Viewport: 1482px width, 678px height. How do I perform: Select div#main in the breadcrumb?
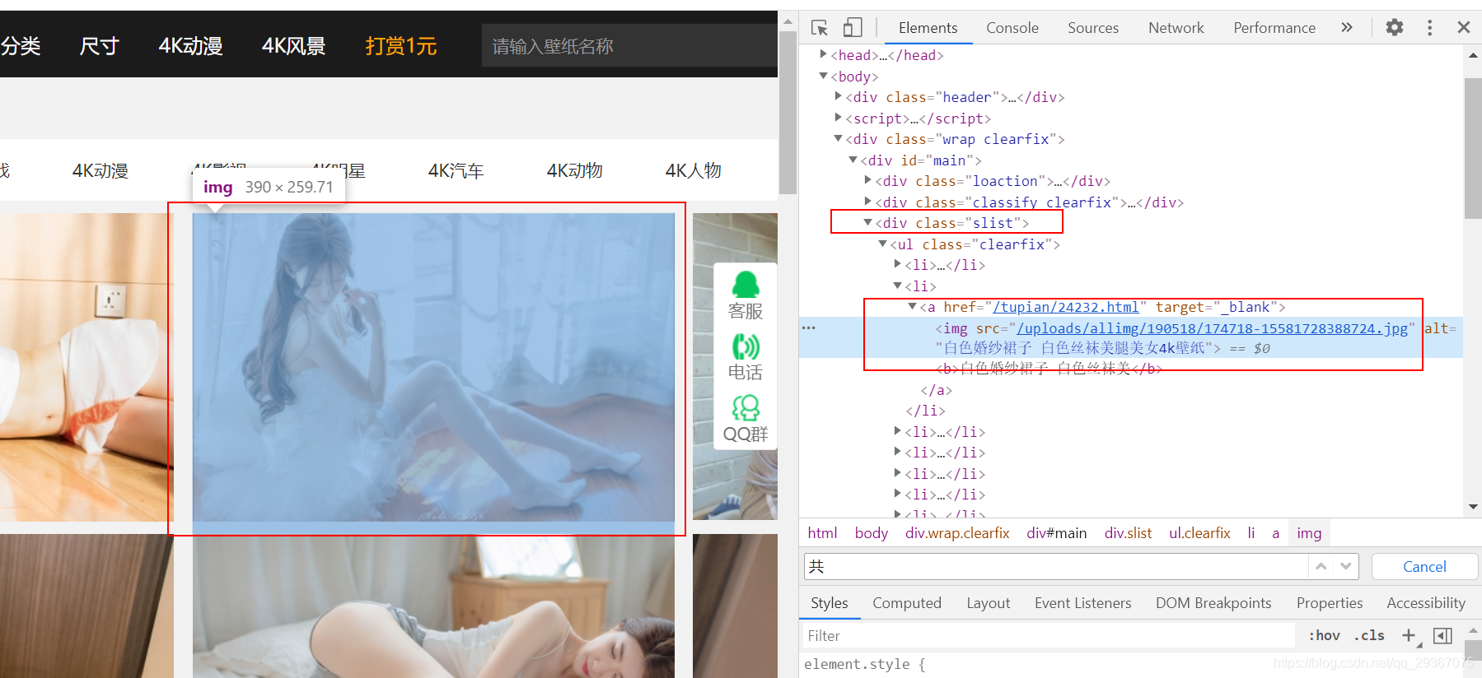coord(1056,533)
